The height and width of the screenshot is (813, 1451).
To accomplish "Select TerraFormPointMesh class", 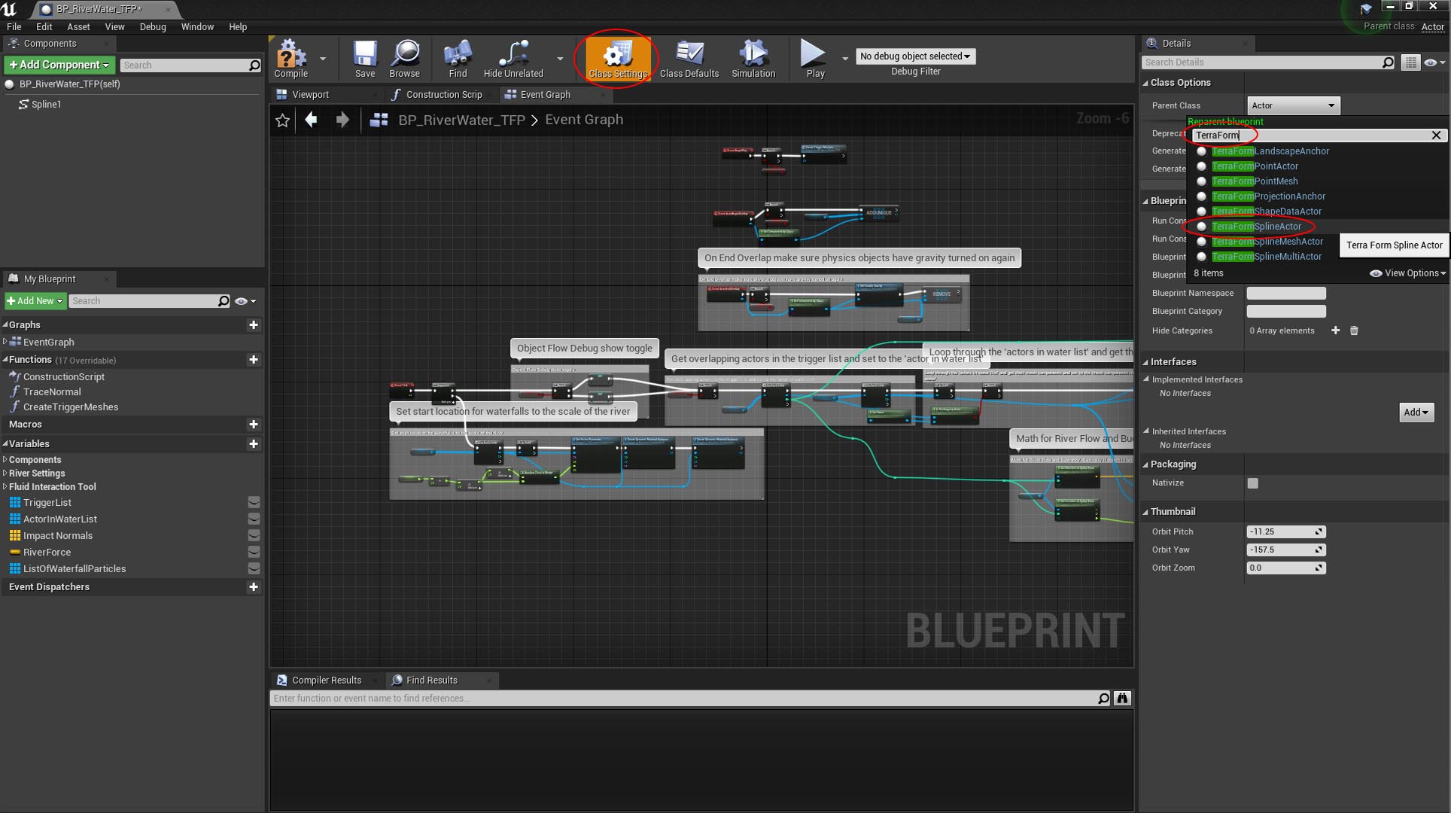I will (1254, 181).
